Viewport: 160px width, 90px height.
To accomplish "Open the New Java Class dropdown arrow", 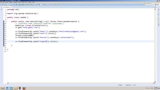I will tap(30, 4).
